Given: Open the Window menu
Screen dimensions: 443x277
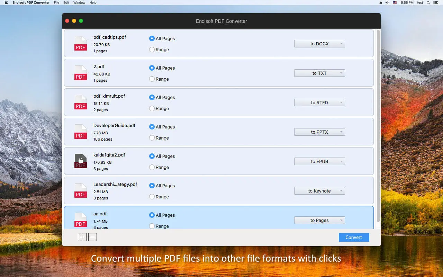Looking at the screenshot, I should tap(79, 2).
